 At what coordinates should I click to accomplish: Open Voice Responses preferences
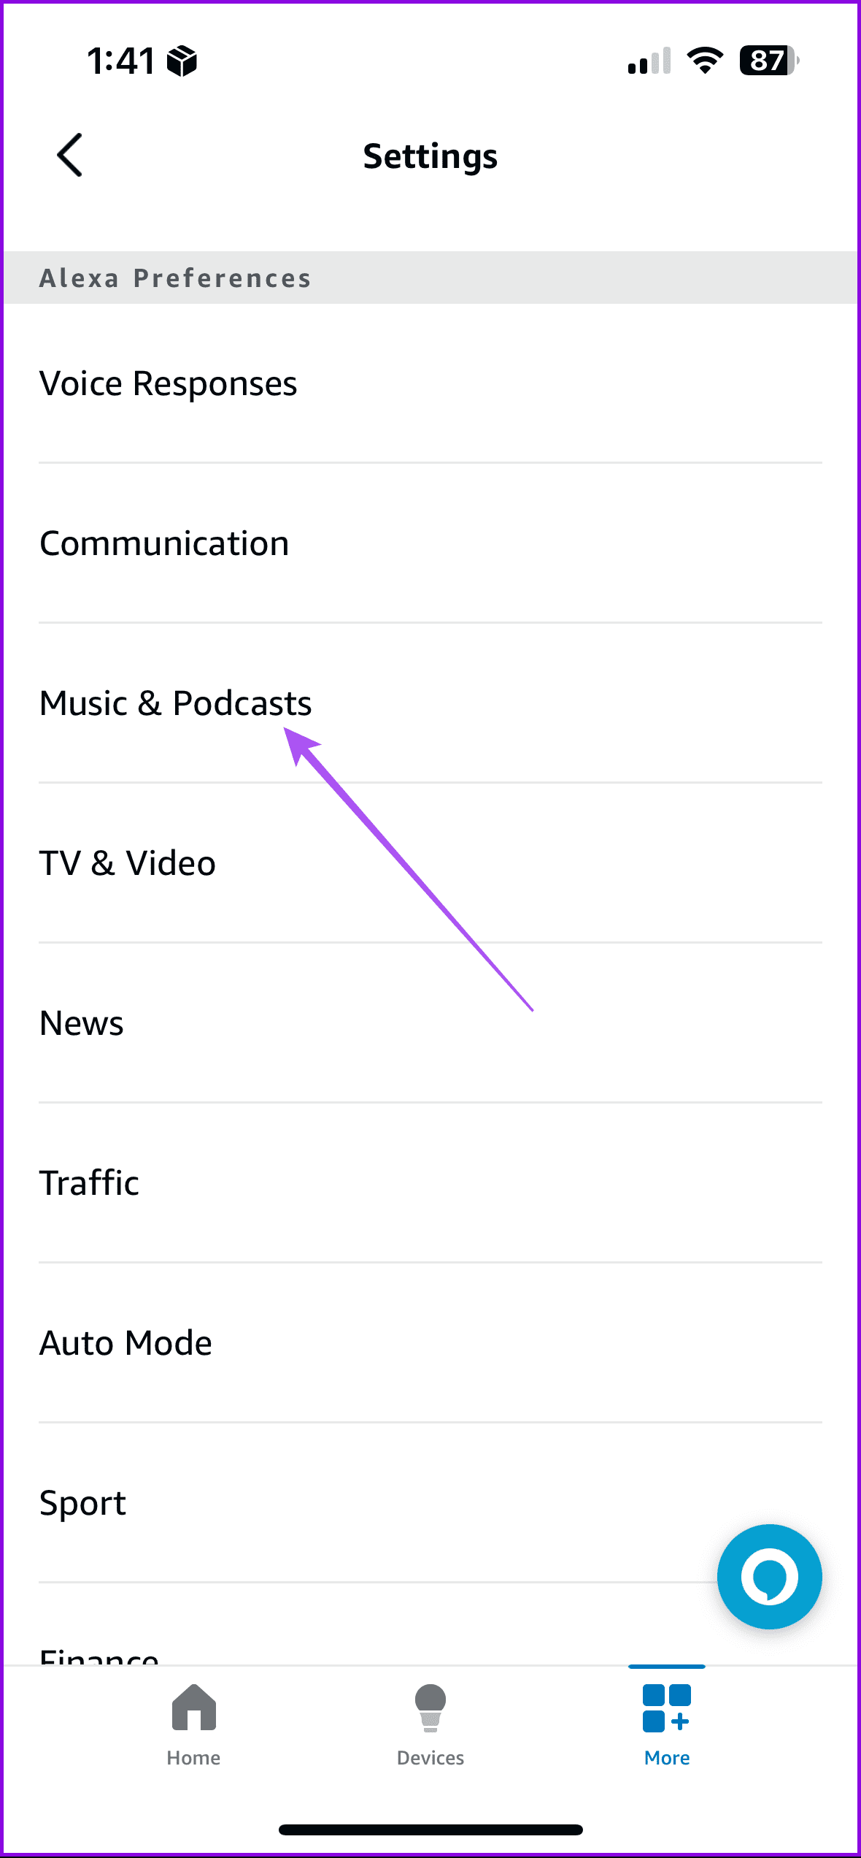[x=168, y=383]
